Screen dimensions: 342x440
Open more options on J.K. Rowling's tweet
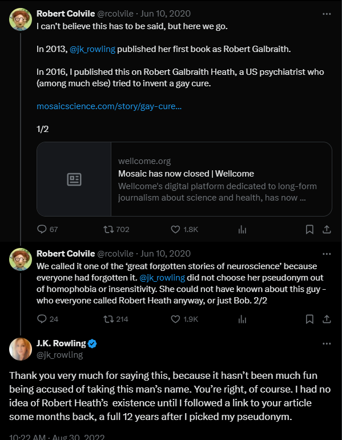[x=327, y=344]
